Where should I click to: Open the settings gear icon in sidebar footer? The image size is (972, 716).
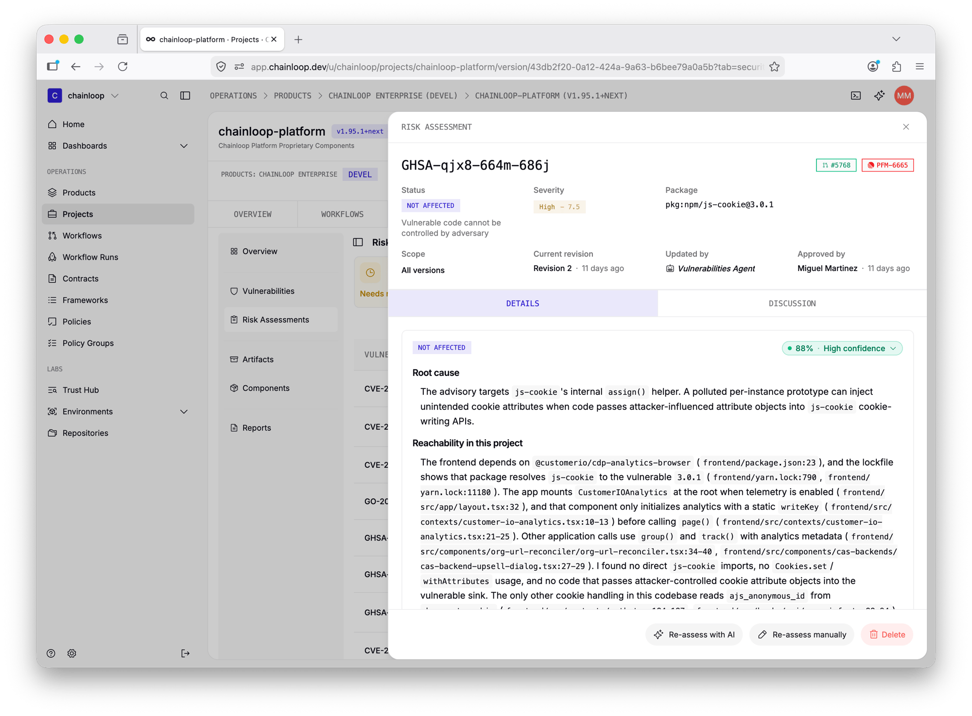pos(72,653)
